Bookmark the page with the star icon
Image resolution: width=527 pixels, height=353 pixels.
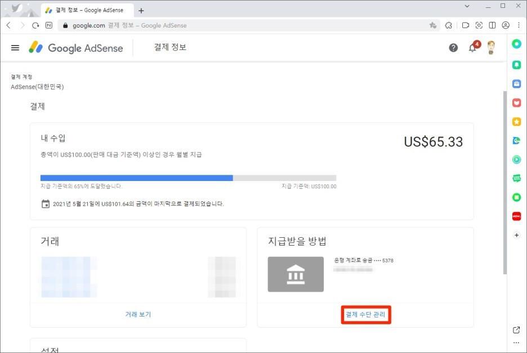[433, 25]
